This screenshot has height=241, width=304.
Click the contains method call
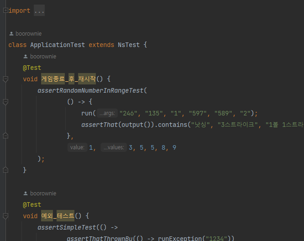tap(173, 125)
